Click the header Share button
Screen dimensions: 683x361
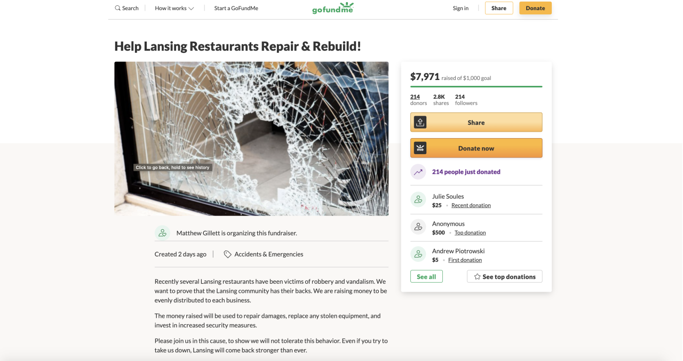point(499,8)
